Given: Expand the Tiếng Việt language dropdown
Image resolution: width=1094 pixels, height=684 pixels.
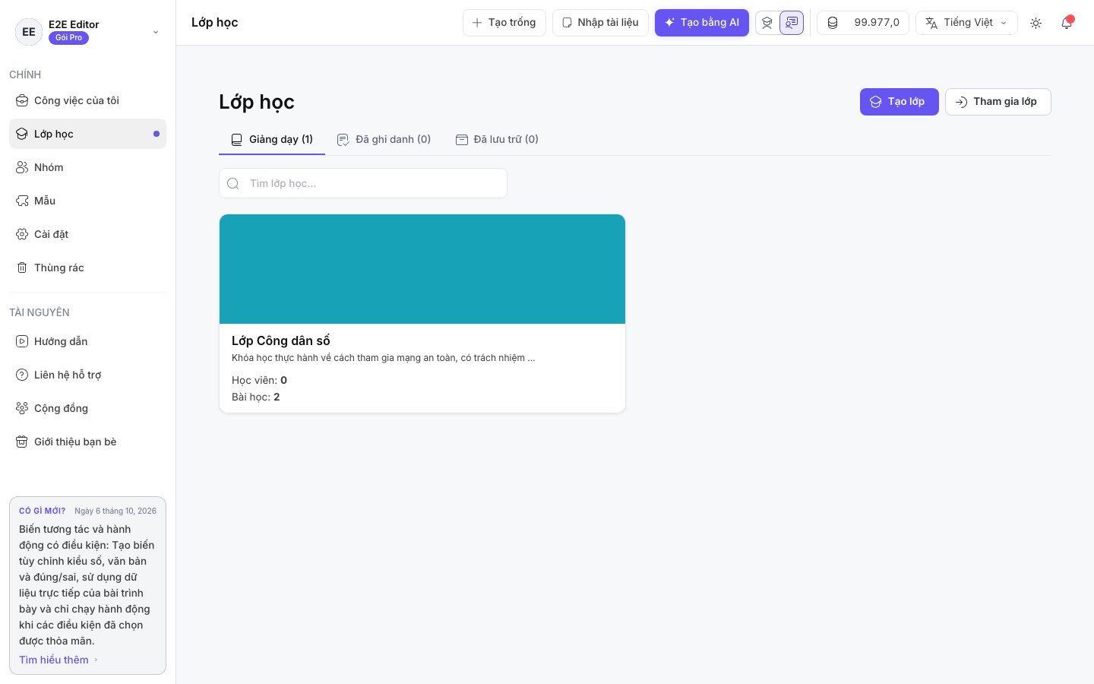Looking at the screenshot, I should pyautogui.click(x=966, y=23).
